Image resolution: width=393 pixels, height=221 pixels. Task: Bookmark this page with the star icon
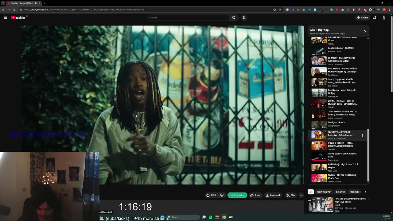tap(280, 10)
